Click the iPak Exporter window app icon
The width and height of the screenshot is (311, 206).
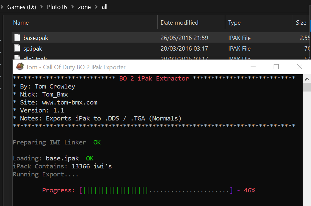[x=20, y=67]
